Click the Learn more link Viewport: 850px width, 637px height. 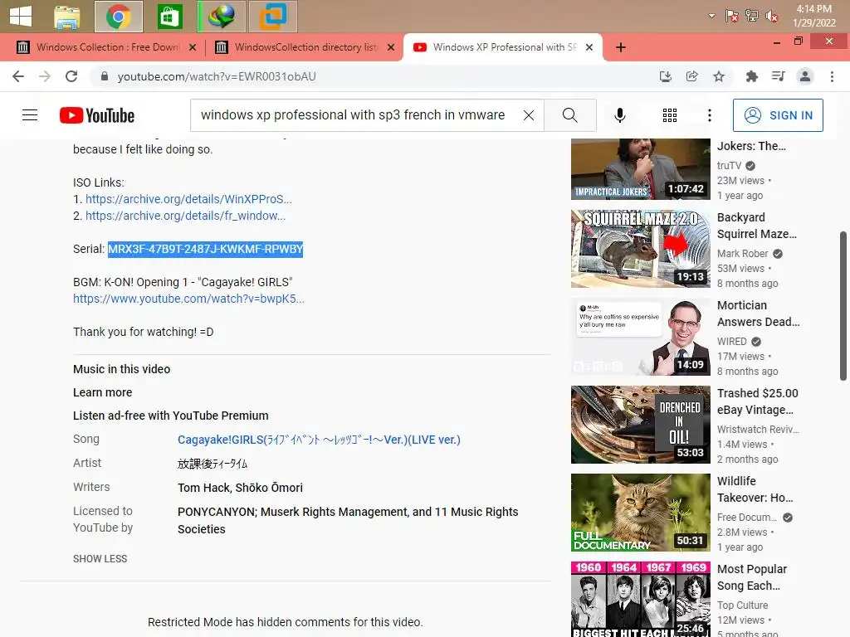point(102,392)
